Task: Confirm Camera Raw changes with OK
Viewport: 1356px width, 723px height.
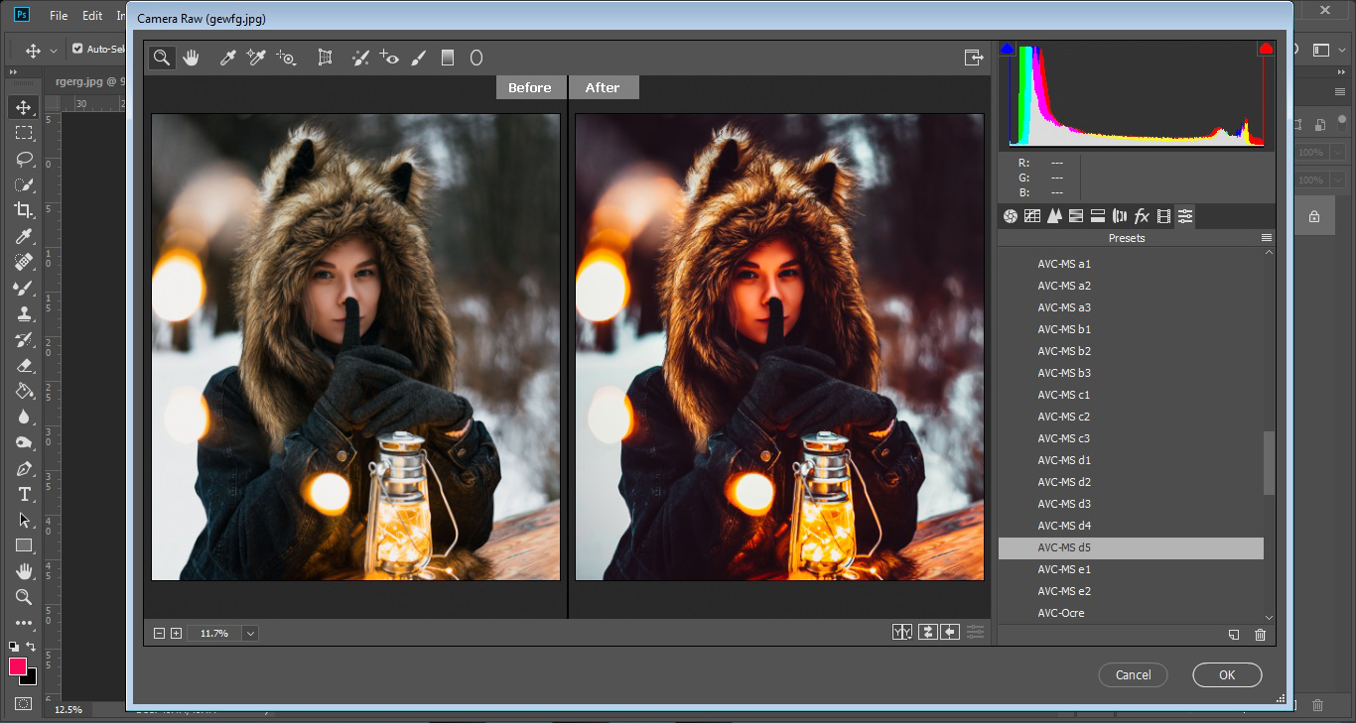Action: 1227,675
